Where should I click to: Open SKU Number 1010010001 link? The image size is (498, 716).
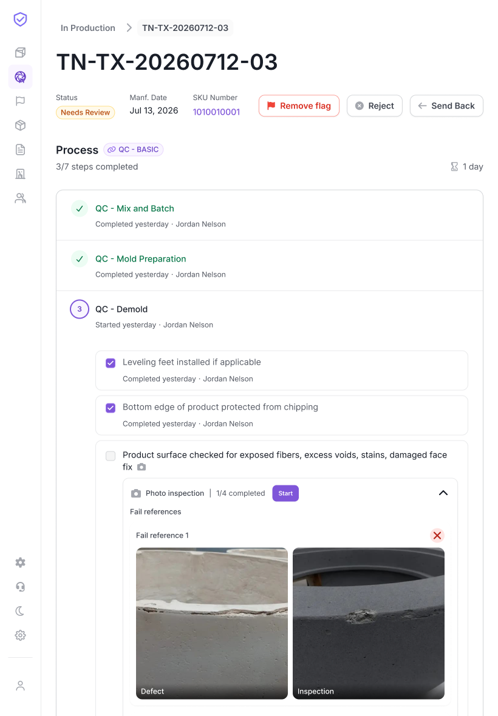(x=216, y=112)
